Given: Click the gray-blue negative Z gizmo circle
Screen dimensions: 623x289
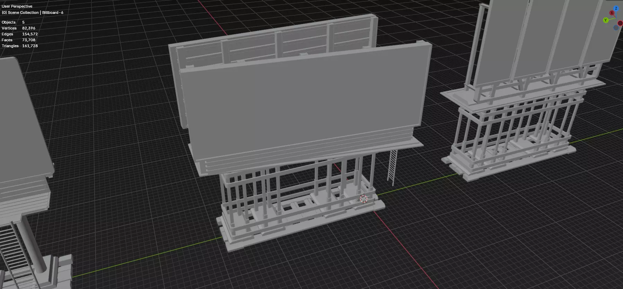Looking at the screenshot, I should pyautogui.click(x=616, y=27).
